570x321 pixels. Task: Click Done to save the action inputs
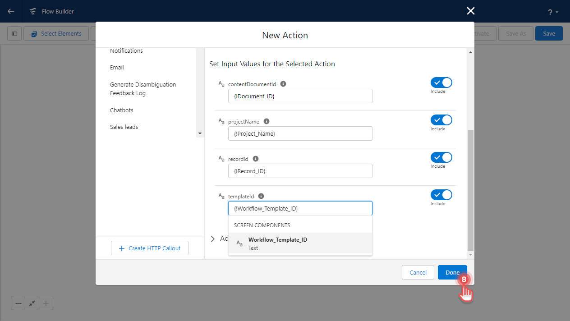[452, 272]
